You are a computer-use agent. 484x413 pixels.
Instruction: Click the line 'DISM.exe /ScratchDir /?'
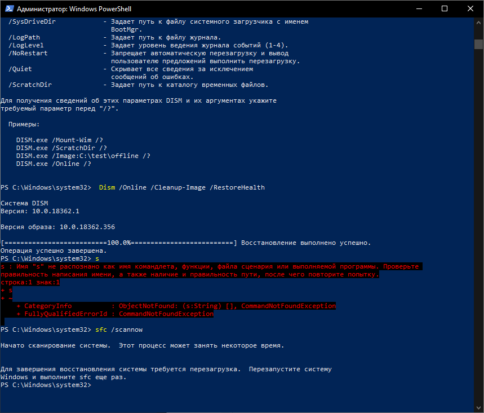tap(61, 148)
